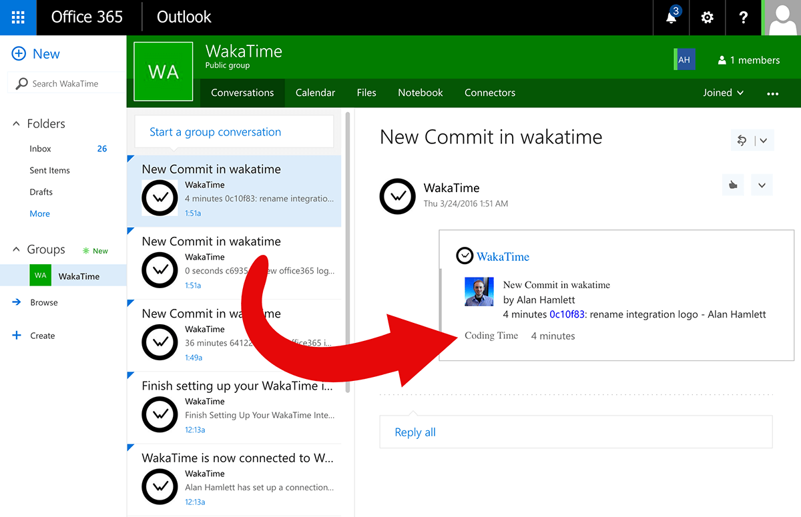
Task: Click the Search WakaTime field
Action: pos(65,83)
